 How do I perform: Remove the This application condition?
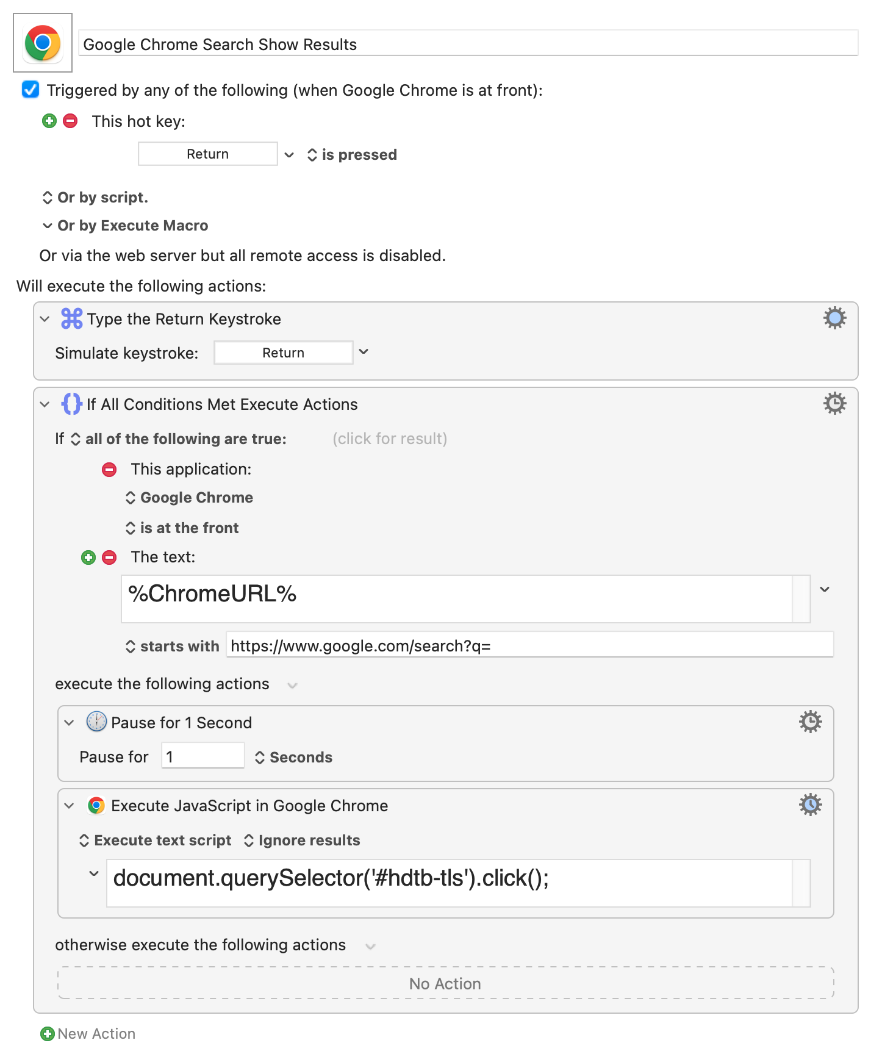point(109,469)
